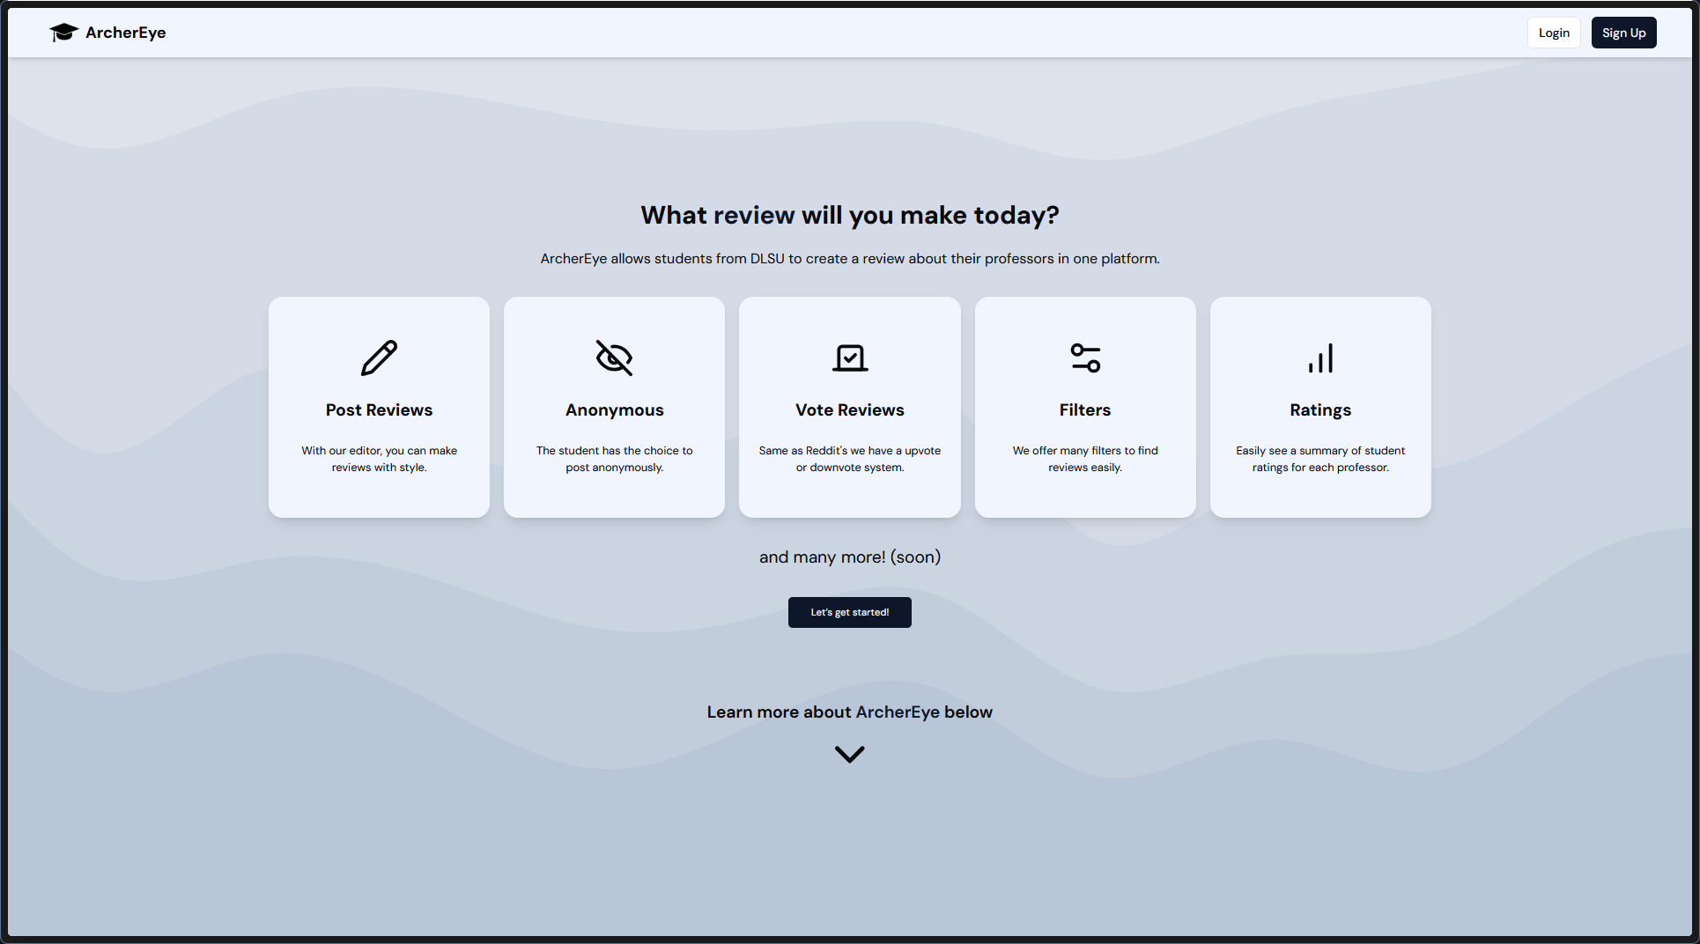Open the Filters feature card

1084,407
